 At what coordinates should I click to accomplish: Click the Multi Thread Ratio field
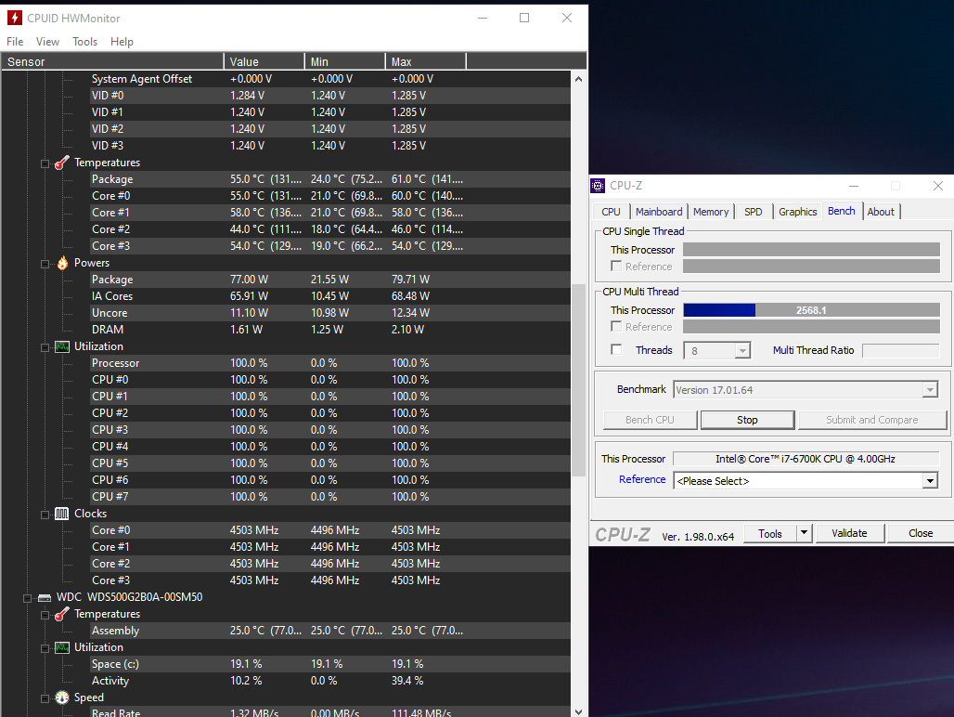[x=901, y=350]
